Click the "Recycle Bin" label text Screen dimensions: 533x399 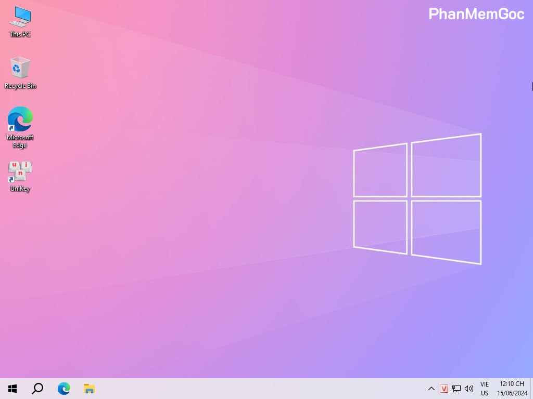tap(20, 86)
